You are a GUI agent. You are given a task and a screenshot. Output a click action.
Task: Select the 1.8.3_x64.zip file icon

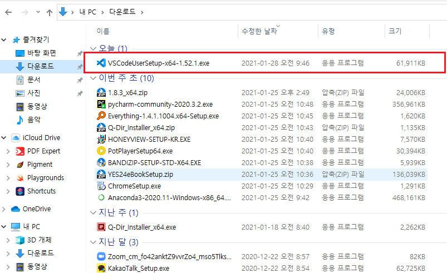pos(101,92)
